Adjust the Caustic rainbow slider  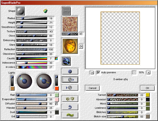[x=32, y=59]
